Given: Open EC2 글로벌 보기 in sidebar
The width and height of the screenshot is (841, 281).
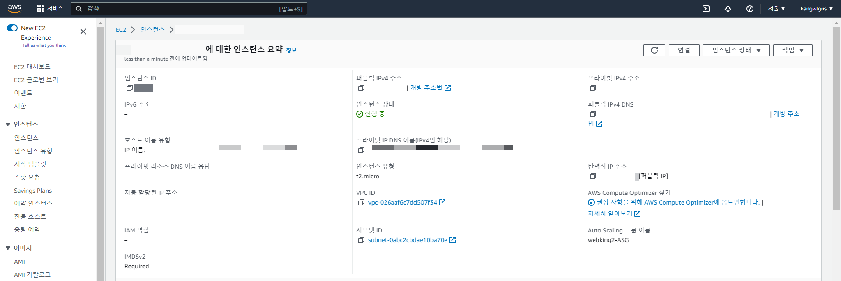Looking at the screenshot, I should coord(36,80).
